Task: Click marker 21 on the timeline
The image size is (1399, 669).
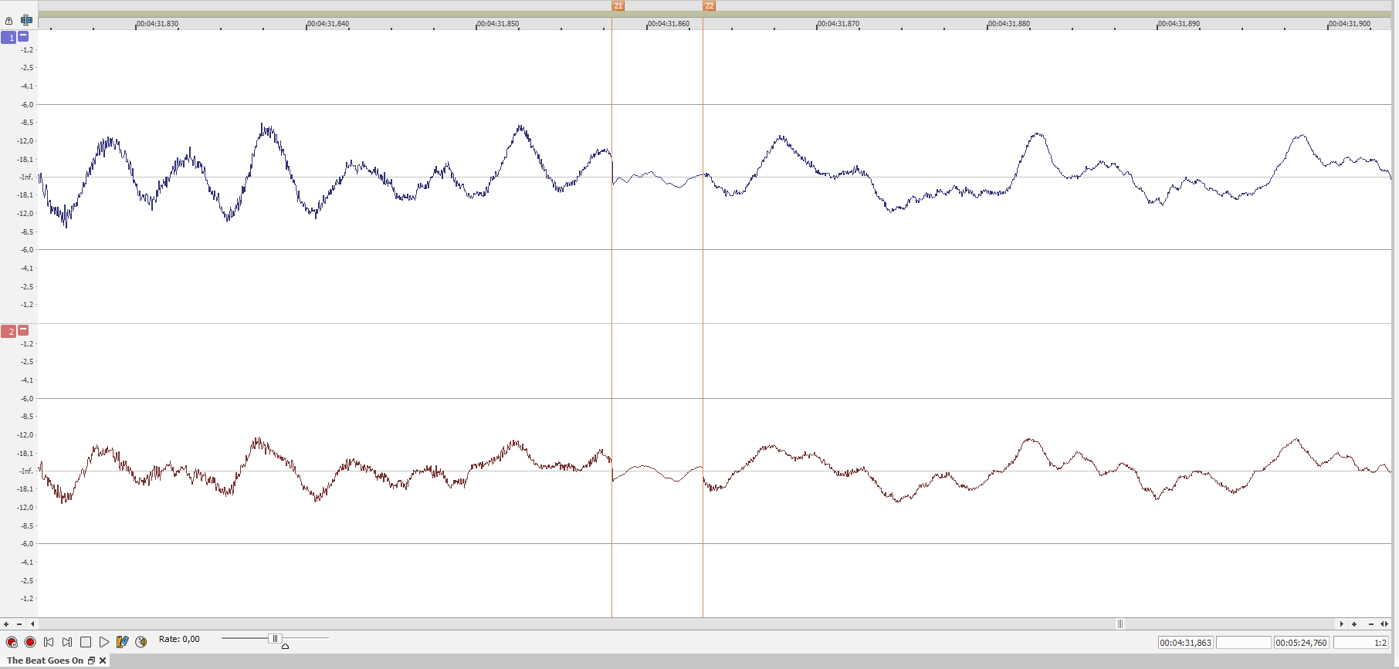Action: [x=618, y=5]
